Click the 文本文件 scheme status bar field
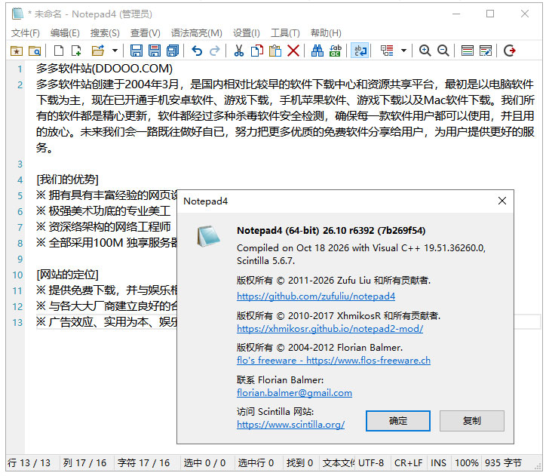Screen dimensions: 549x476 (338, 463)
